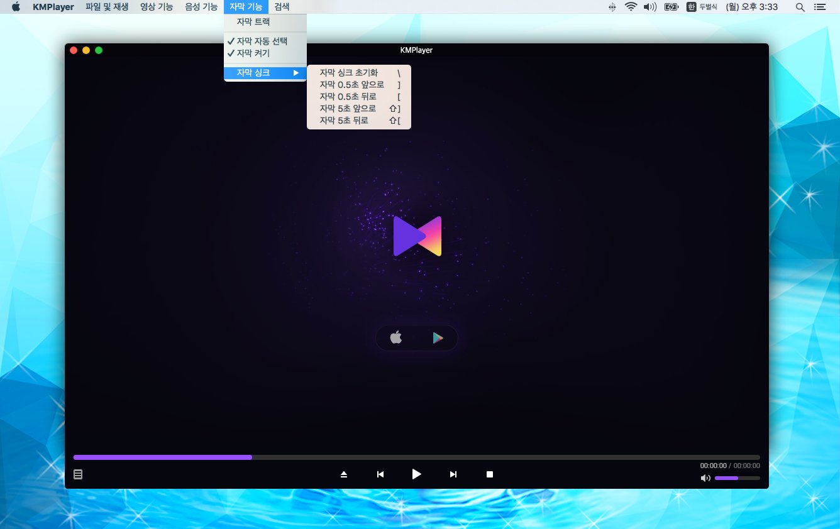Adjust the purple volume slider

[x=737, y=478]
